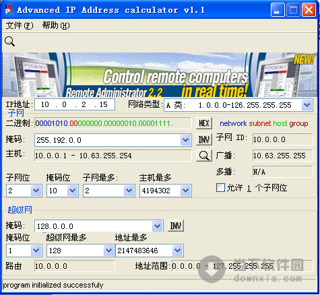Click the 广播 field 10.63.255.255
Image resolution: width=320 pixels, height=295 pixels.
tap(282, 156)
